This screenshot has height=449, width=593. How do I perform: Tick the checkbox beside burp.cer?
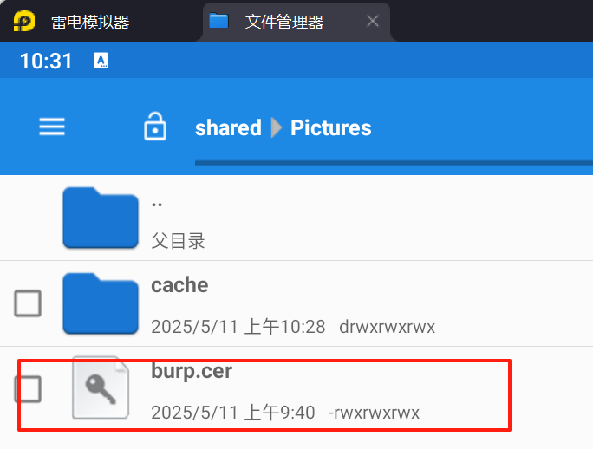tap(28, 389)
